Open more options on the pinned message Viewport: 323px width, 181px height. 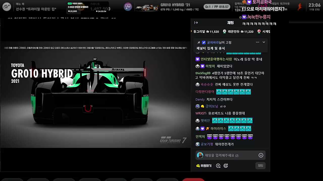pyautogui.click(x=257, y=42)
